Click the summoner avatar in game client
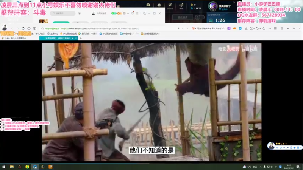 tap(213, 6)
